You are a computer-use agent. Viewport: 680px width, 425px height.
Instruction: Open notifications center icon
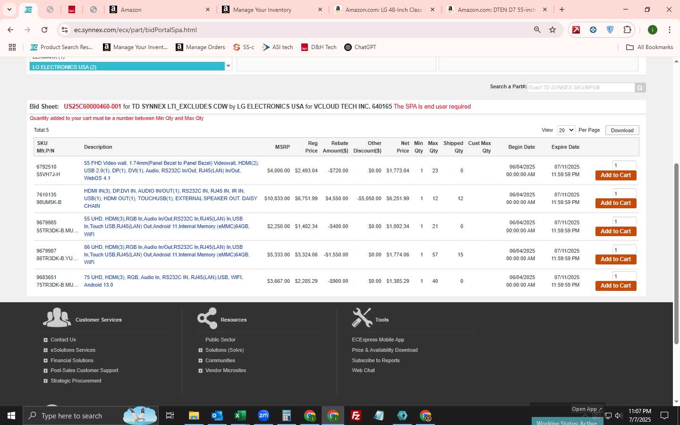coord(664,416)
